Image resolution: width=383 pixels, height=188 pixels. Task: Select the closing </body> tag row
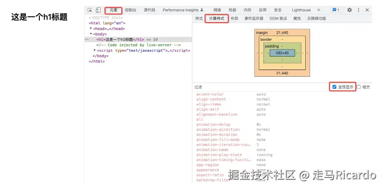(101, 56)
